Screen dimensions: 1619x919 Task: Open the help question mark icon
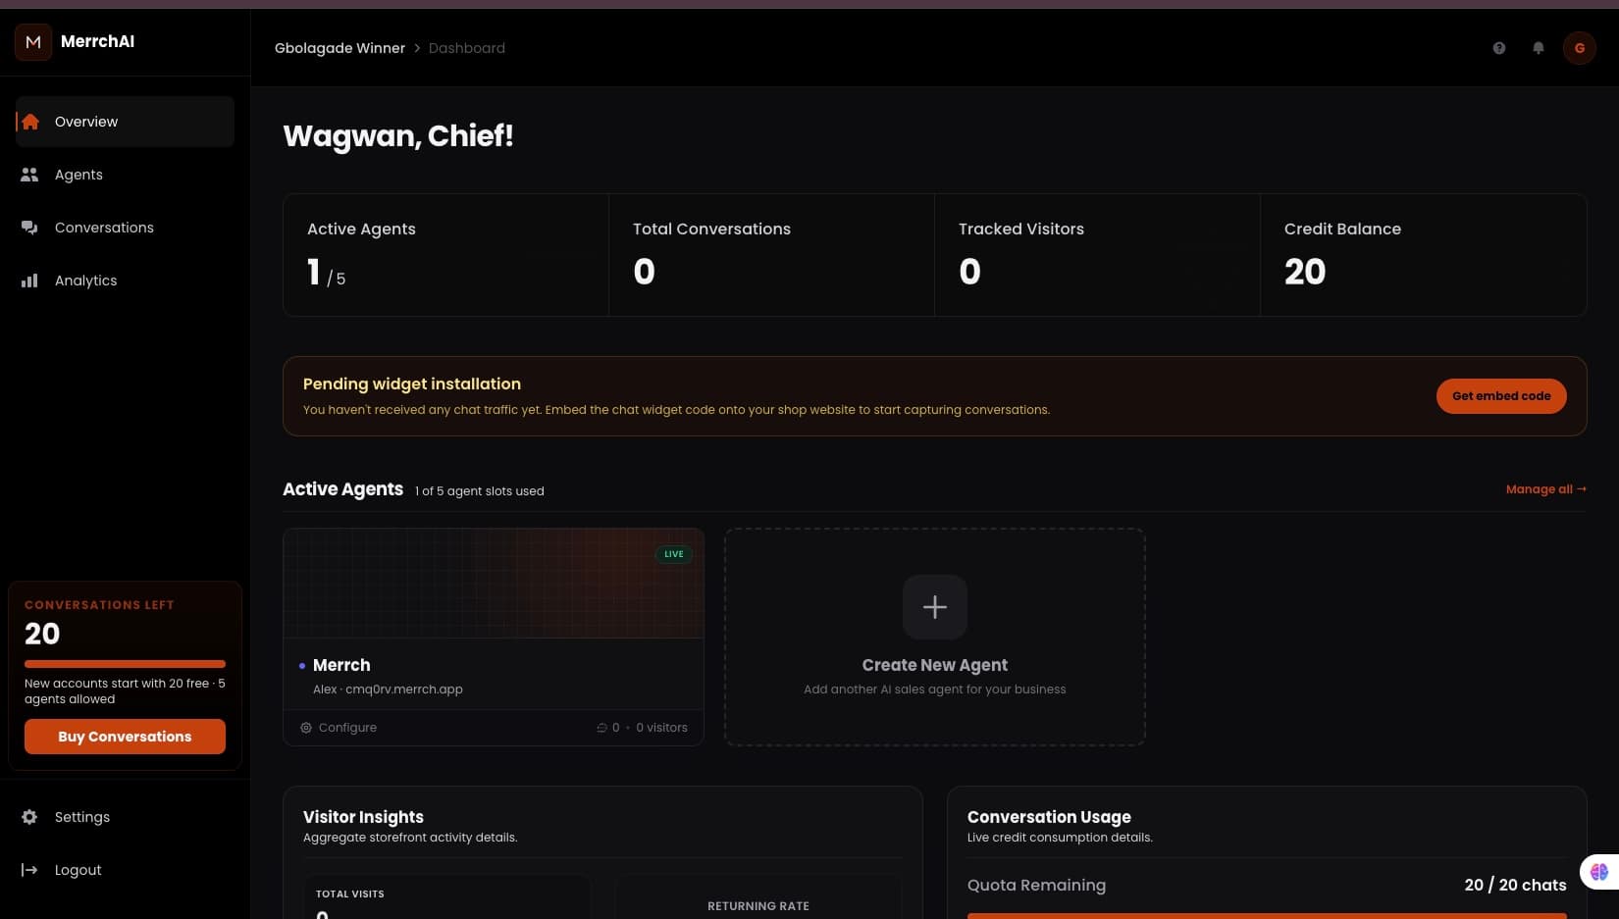pyautogui.click(x=1499, y=48)
